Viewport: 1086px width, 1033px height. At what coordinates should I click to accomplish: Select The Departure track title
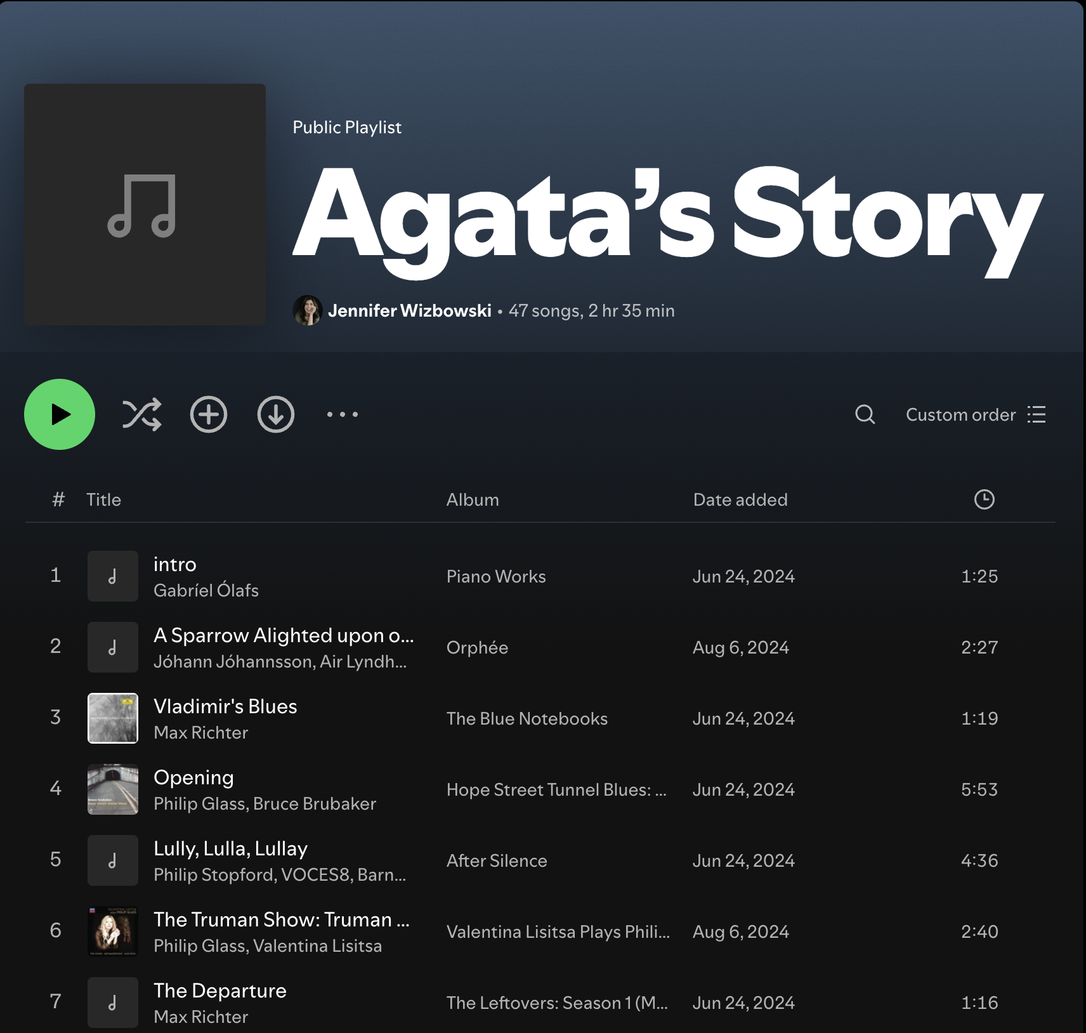click(x=220, y=990)
